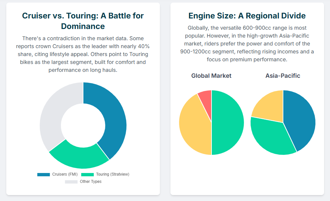
Task: Click the blue Cruisers (FMI) legend swatch
Action: point(43,174)
